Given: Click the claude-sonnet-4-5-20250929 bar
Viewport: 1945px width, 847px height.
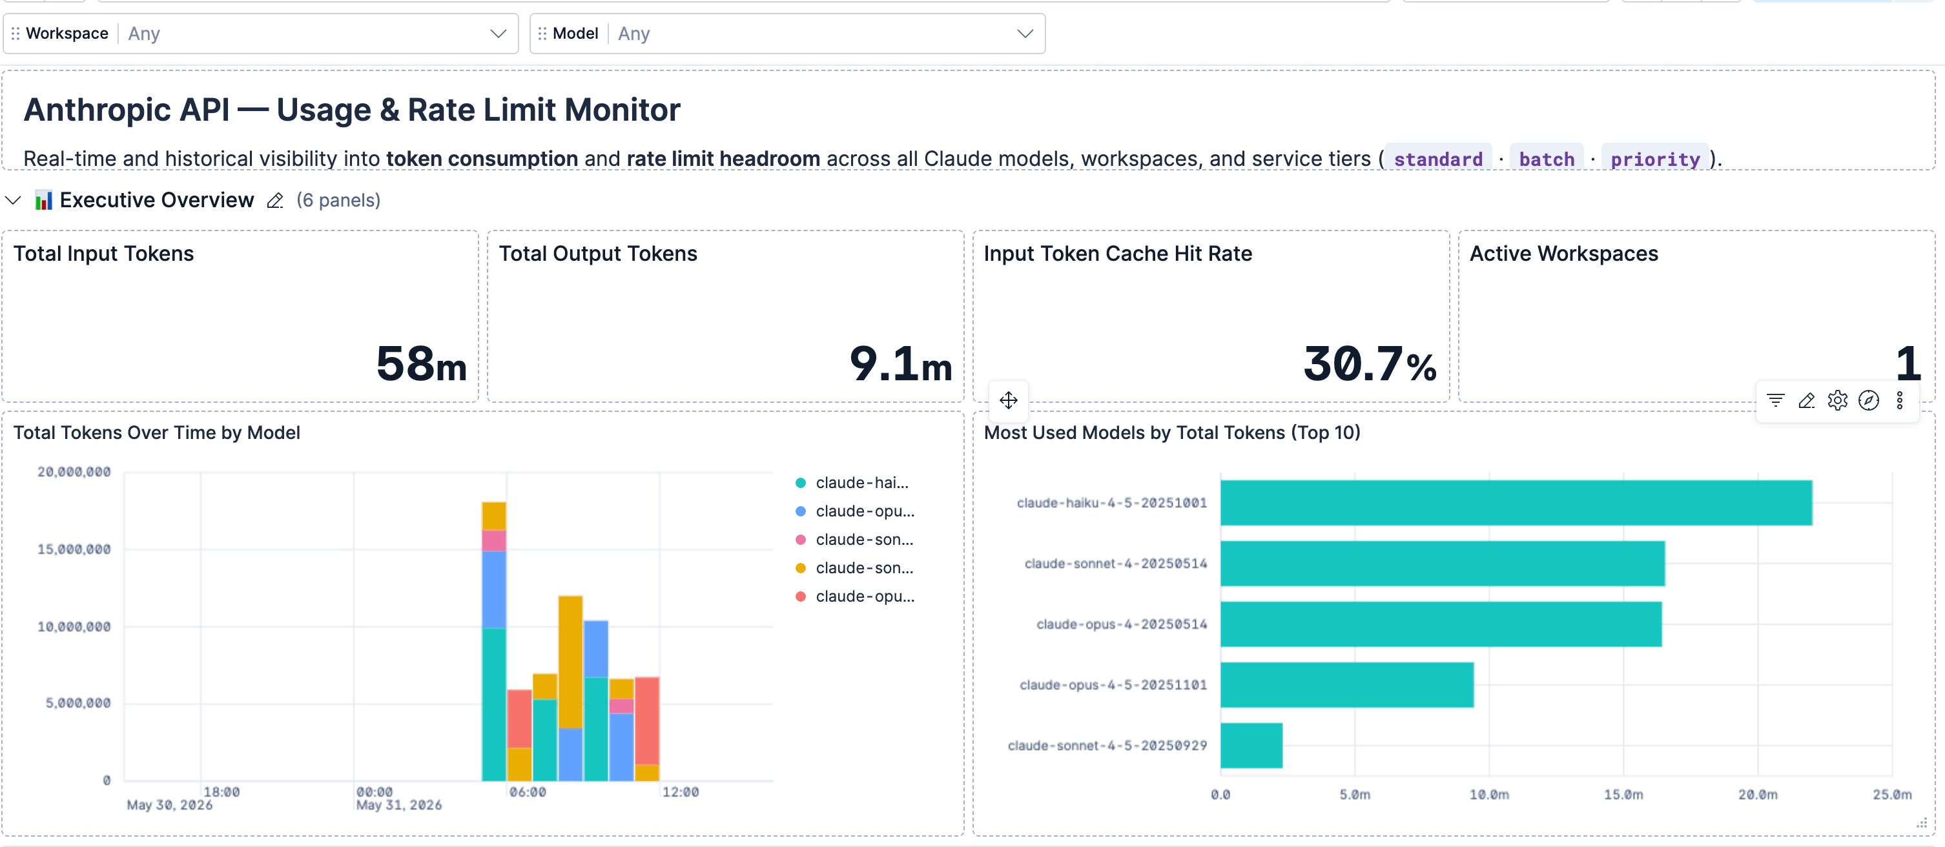Looking at the screenshot, I should [x=1251, y=746].
